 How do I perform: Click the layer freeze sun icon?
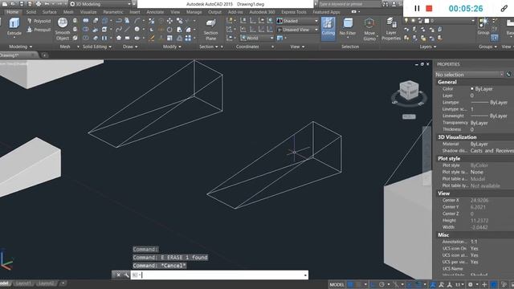[414, 21]
